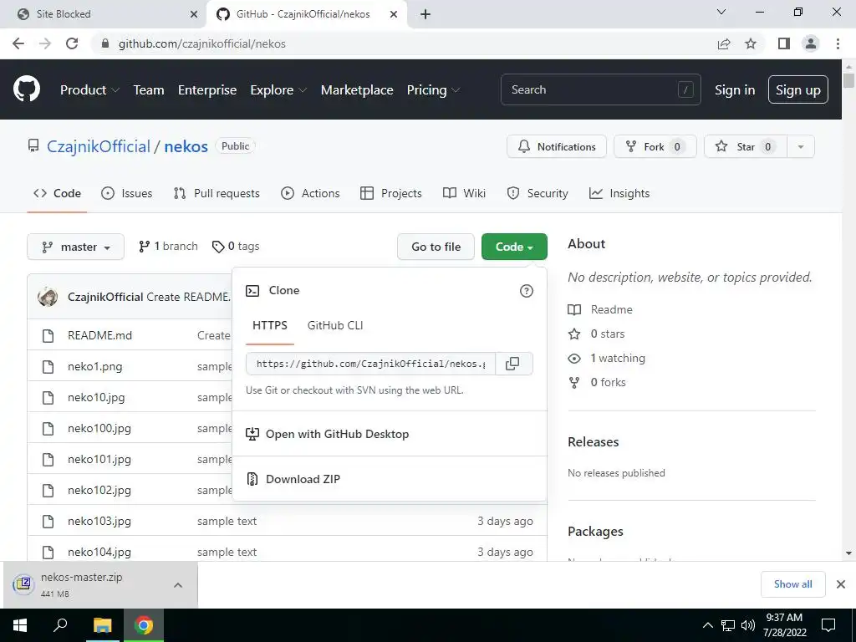The image size is (856, 642).
Task: Open the tab search chevron in title bar
Action: click(721, 12)
